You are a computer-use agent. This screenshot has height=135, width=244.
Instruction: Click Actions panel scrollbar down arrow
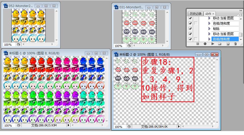coord(241,40)
